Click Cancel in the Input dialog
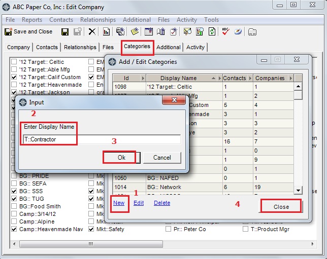The image size is (327, 259). pyautogui.click(x=162, y=158)
